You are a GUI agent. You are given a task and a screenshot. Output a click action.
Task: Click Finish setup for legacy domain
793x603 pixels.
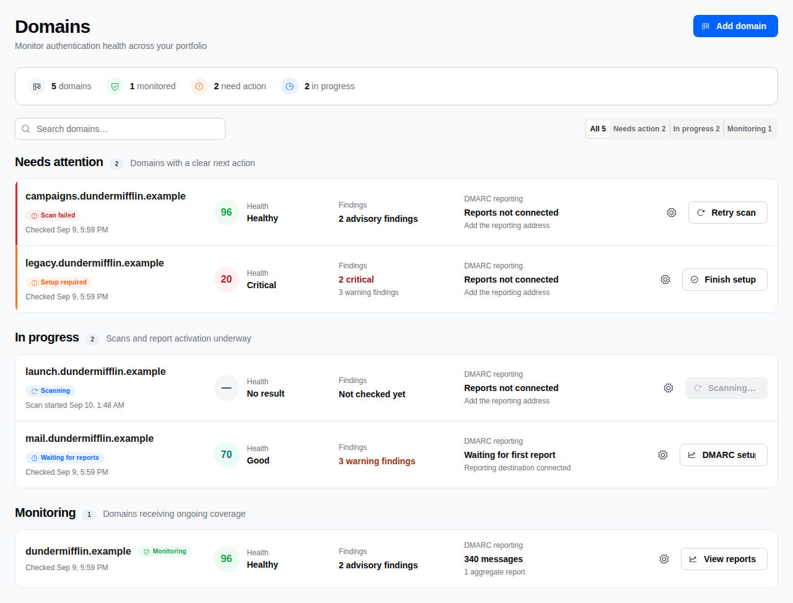[x=725, y=279]
